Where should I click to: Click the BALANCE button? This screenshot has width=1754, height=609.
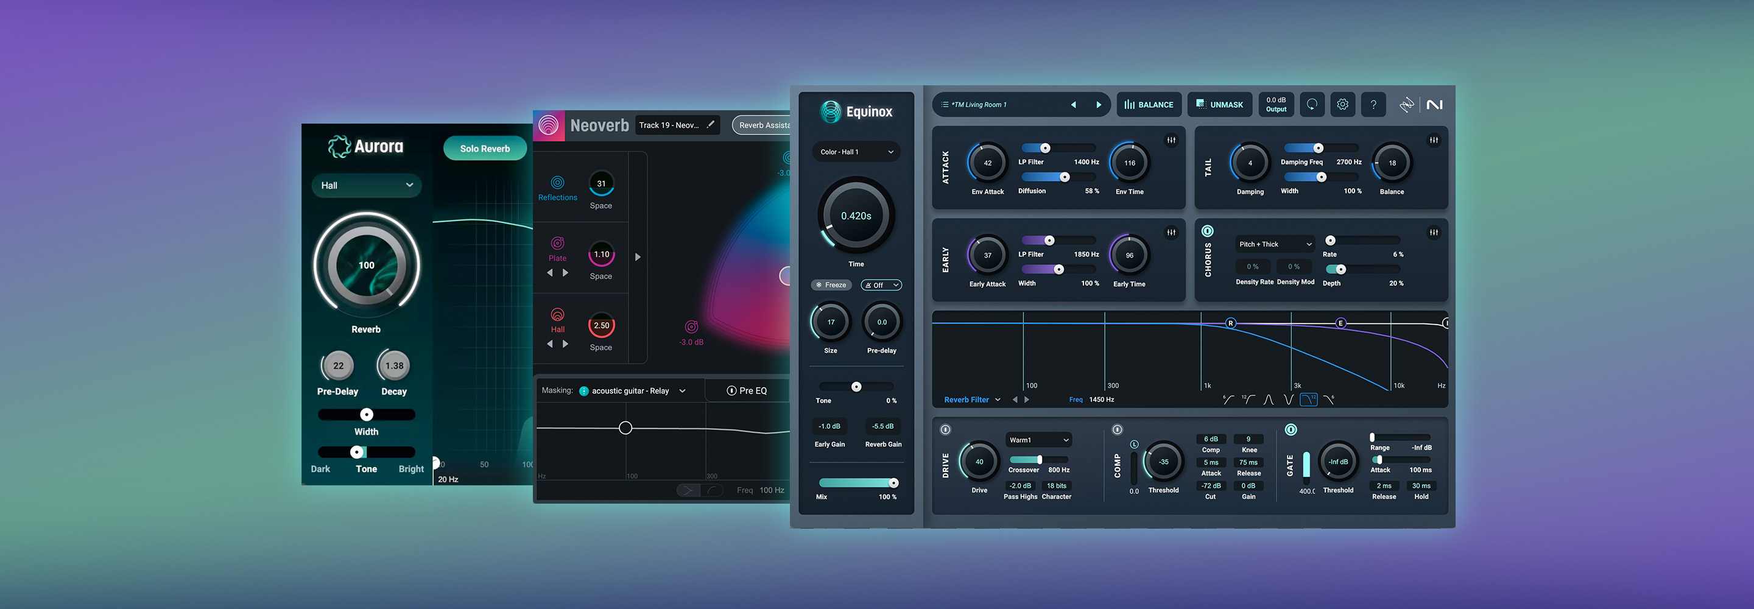1149,105
